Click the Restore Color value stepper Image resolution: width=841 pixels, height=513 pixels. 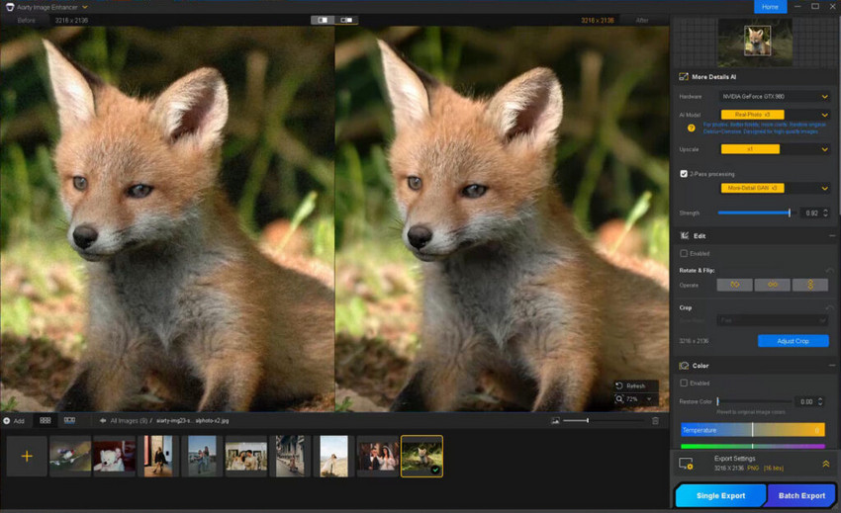coord(820,401)
